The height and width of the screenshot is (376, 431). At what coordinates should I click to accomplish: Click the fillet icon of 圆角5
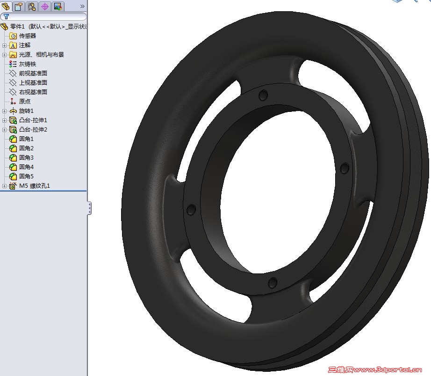click(13, 177)
